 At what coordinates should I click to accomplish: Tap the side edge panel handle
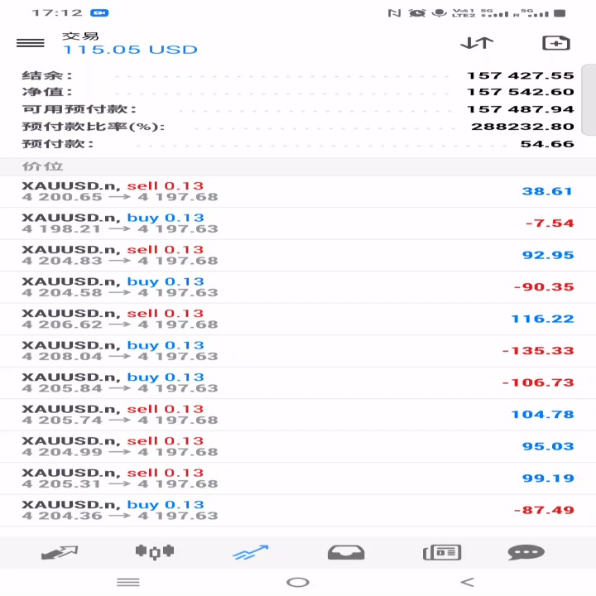click(589, 99)
